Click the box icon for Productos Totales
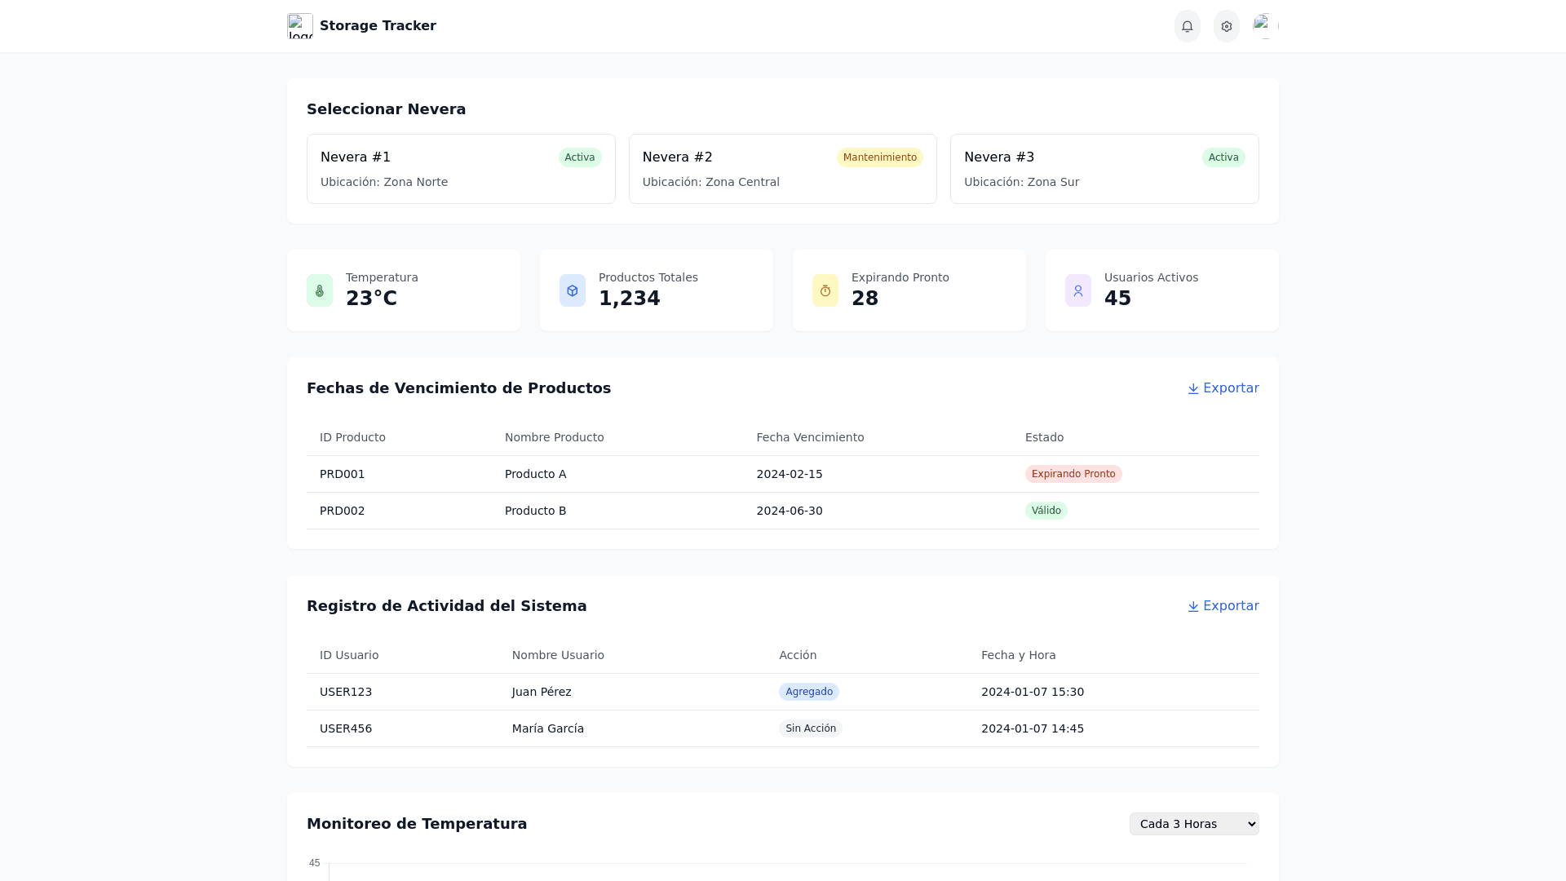This screenshot has height=881, width=1566. 573,290
